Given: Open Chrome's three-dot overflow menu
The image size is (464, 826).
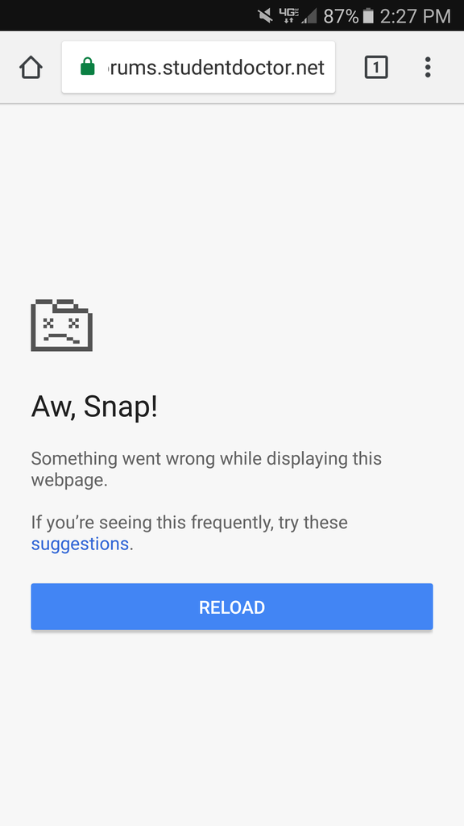Looking at the screenshot, I should (x=428, y=68).
